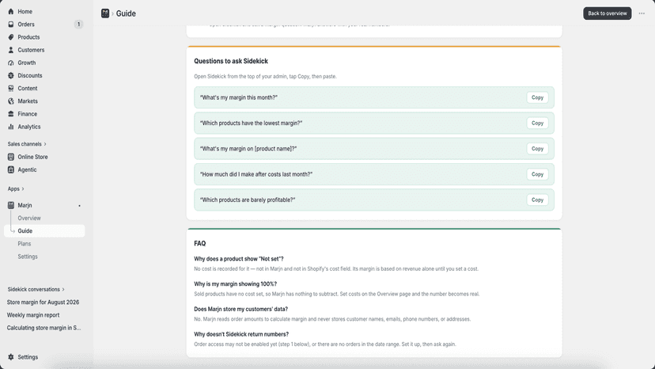Open Discounts from sidebar
Image resolution: width=655 pixels, height=369 pixels.
click(29, 75)
